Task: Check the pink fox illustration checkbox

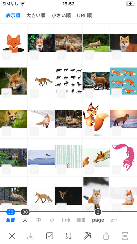Action: click(116, 170)
